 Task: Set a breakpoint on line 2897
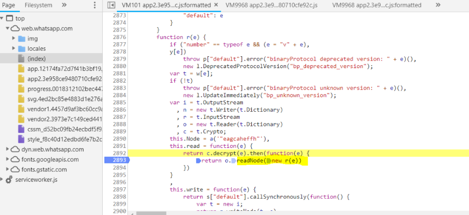pos(119,189)
